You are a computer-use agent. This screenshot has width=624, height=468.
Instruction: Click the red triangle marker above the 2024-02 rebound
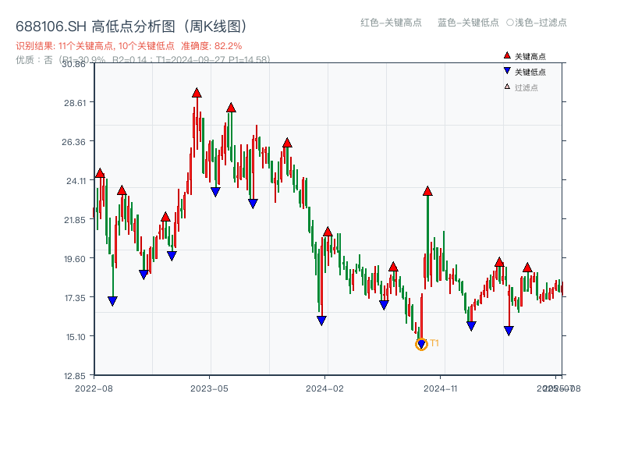pos(328,231)
